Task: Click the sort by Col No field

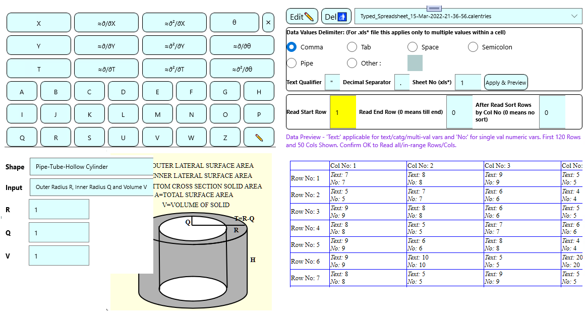Action: pyautogui.click(x=553, y=112)
